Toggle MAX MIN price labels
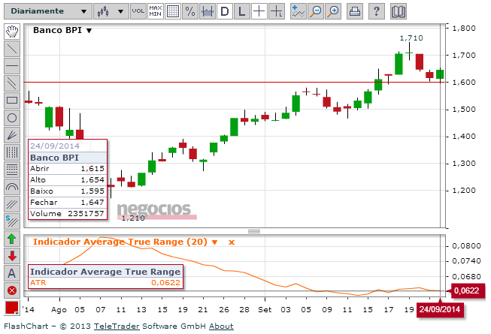Image resolution: width=491 pixels, height=334 pixels. tap(156, 11)
